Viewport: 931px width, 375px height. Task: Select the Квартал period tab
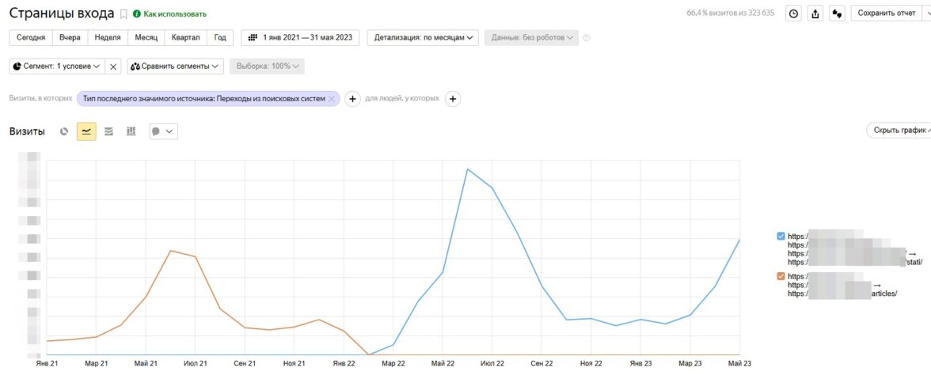(x=186, y=37)
